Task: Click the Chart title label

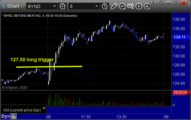Action: 13,6
